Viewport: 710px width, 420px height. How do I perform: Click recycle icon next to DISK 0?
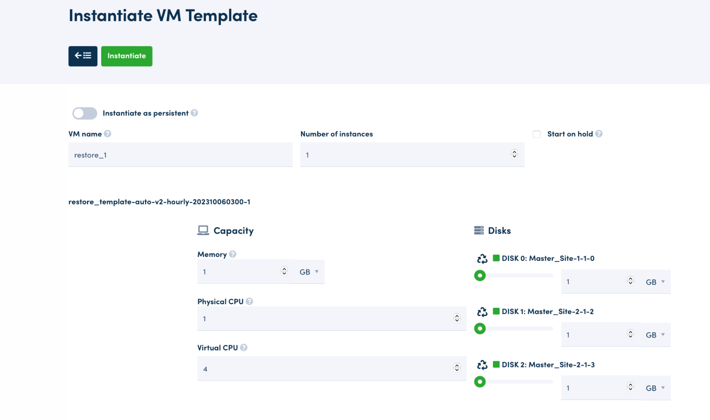(482, 259)
